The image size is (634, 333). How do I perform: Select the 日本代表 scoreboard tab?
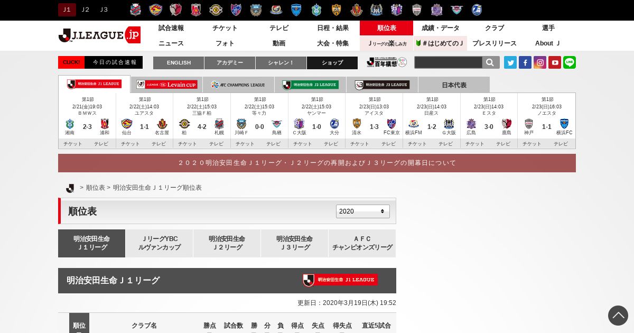[454, 85]
